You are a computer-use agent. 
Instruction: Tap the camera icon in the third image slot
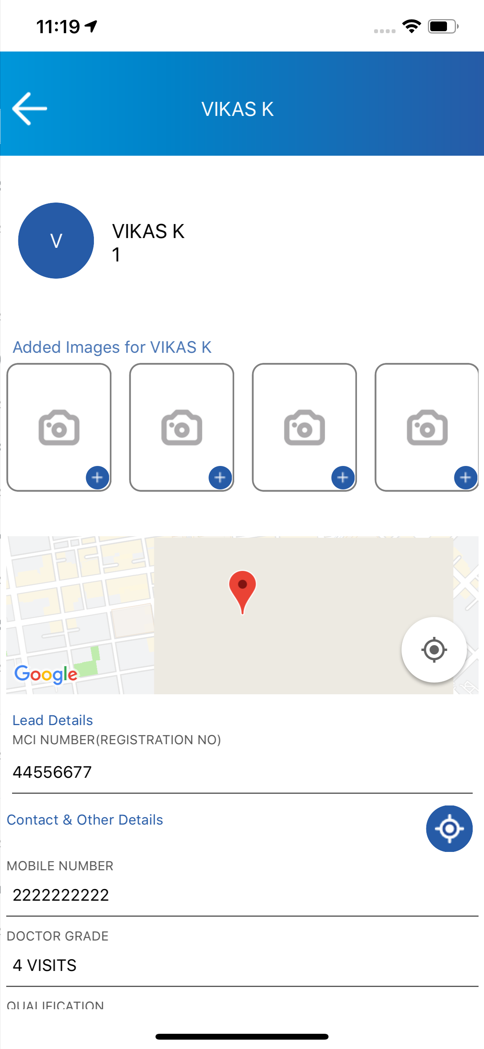coord(304,428)
